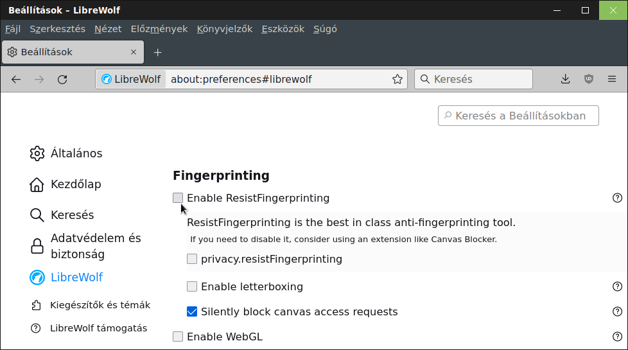Viewport: 628px width, 350px height.
Task: Open the Nézet menu
Action: [x=108, y=29]
